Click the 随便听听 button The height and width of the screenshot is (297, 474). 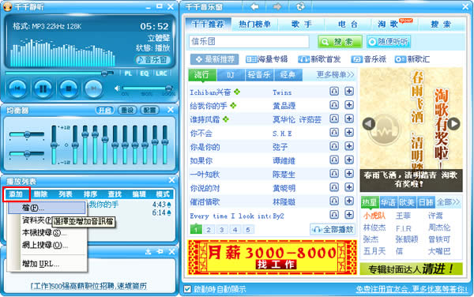pyautogui.click(x=389, y=42)
